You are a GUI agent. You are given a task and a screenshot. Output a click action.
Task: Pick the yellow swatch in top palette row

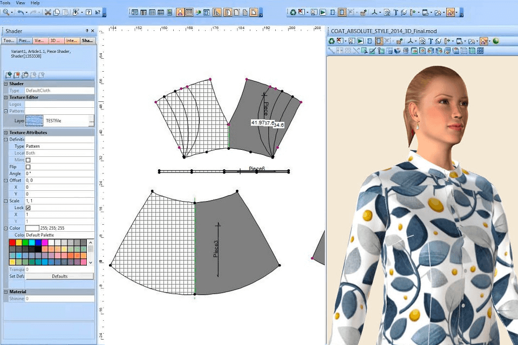tap(19, 243)
